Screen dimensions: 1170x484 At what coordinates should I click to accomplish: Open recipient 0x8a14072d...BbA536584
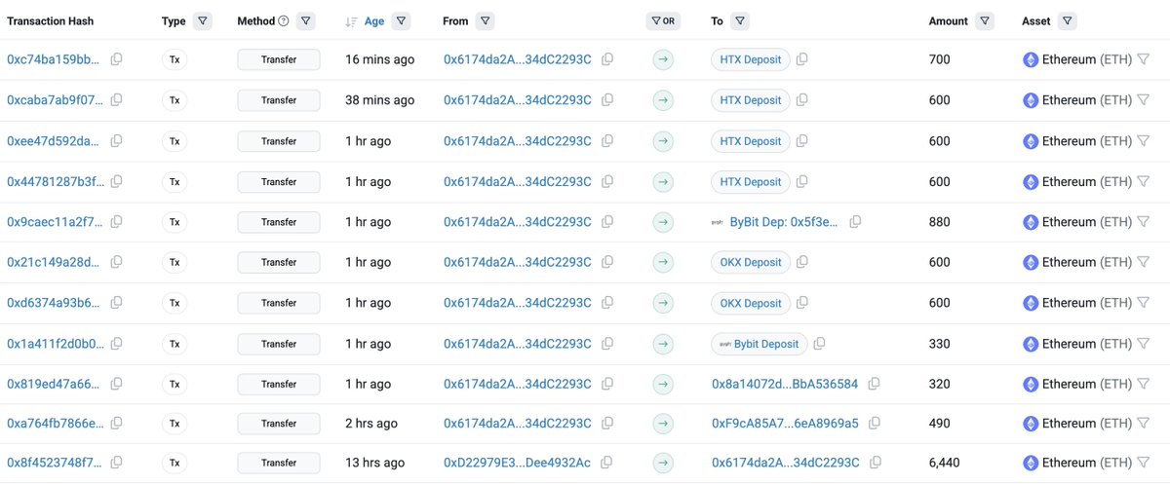point(785,384)
